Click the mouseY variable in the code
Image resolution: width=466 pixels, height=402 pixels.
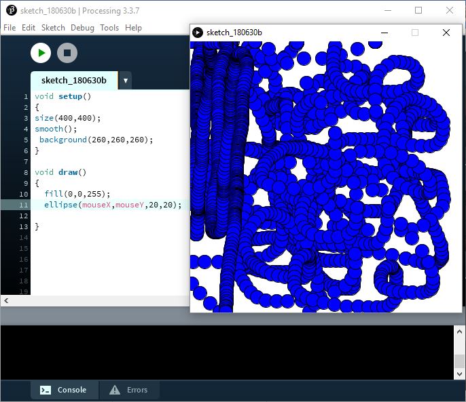(130, 205)
